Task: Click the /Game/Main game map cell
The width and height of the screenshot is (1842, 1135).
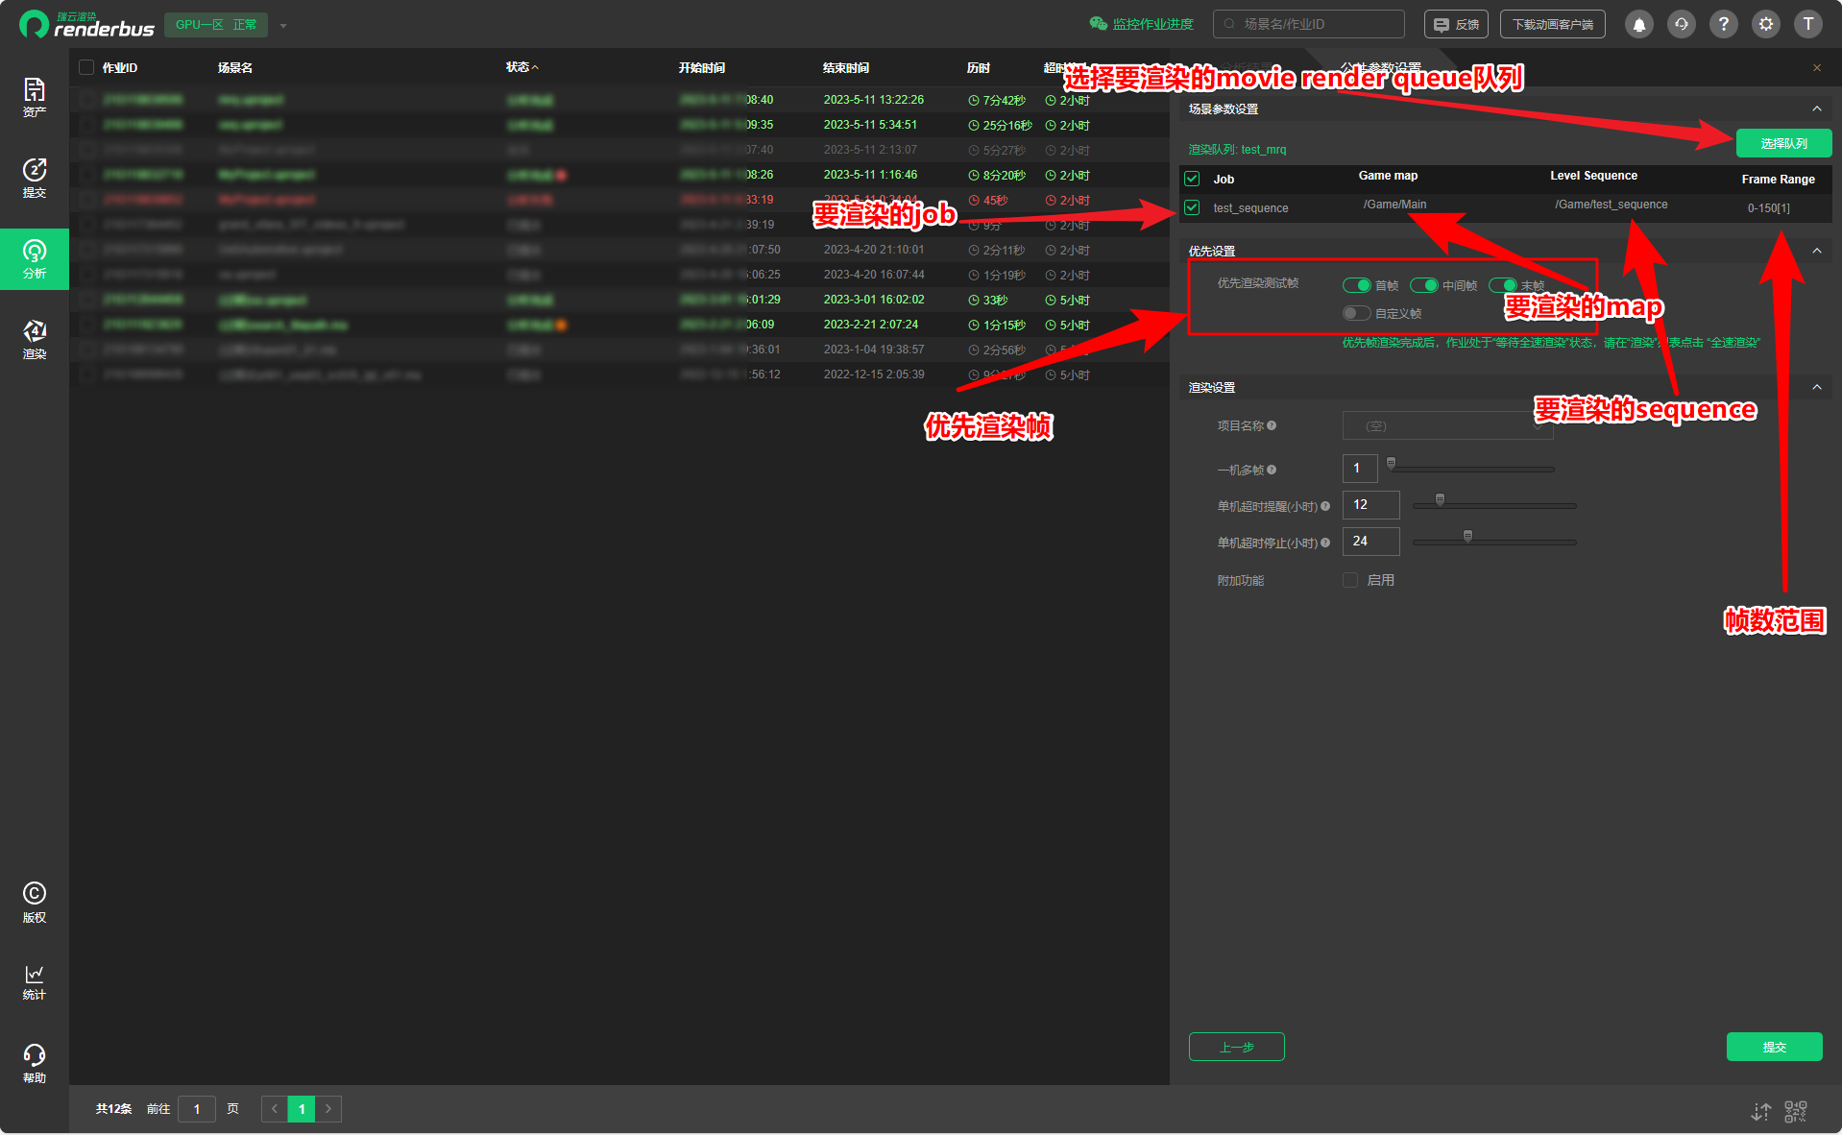Action: click(1394, 205)
